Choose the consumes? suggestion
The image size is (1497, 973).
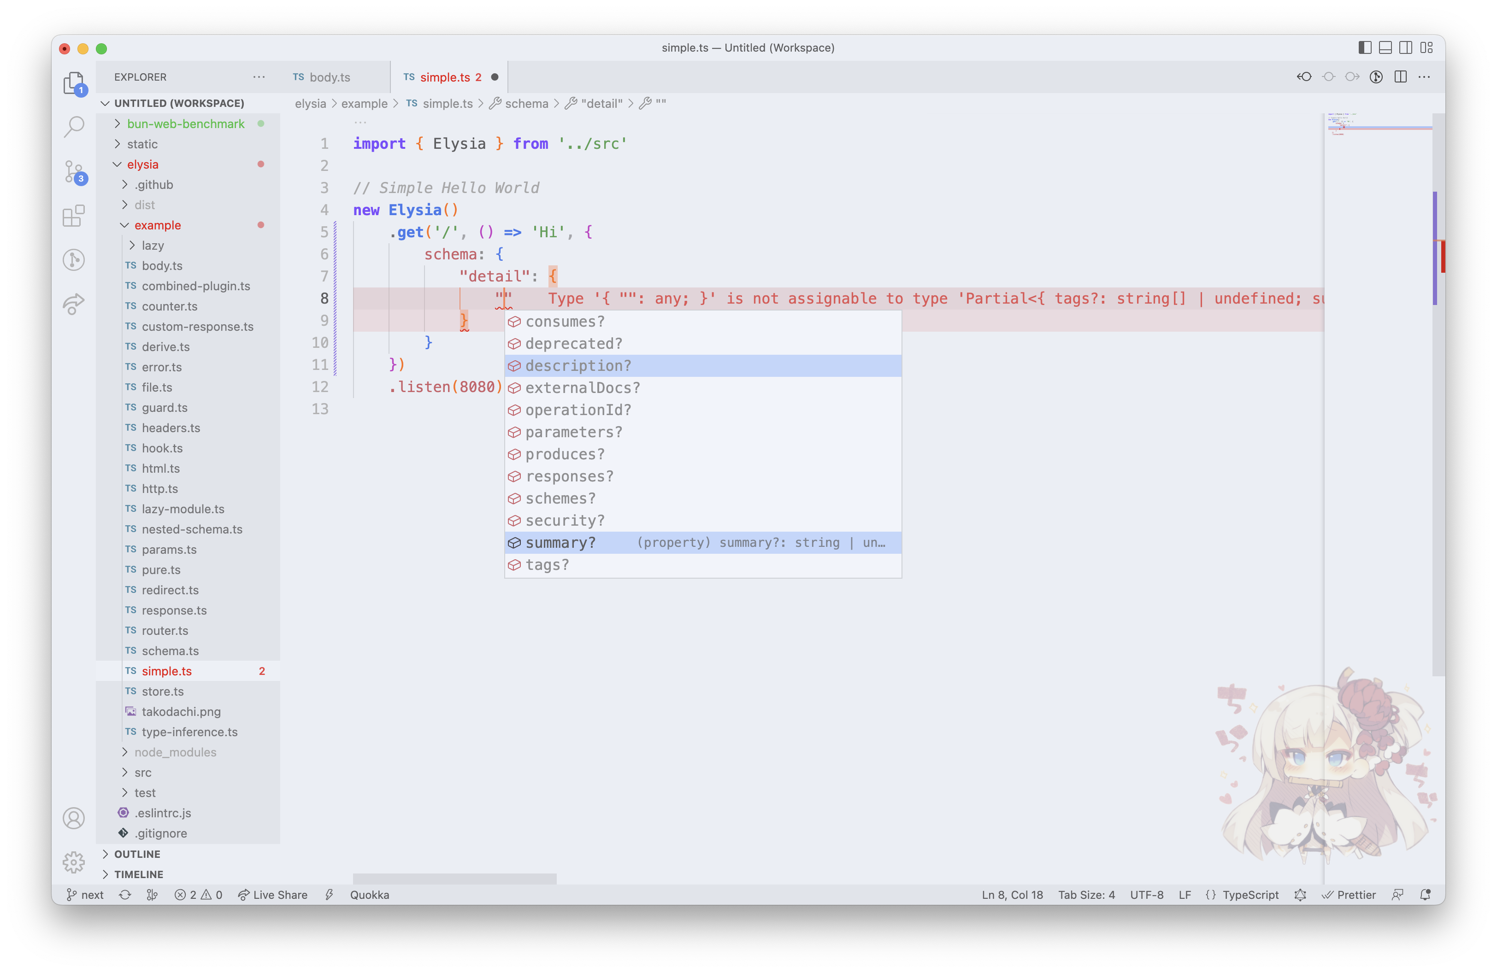[702, 321]
